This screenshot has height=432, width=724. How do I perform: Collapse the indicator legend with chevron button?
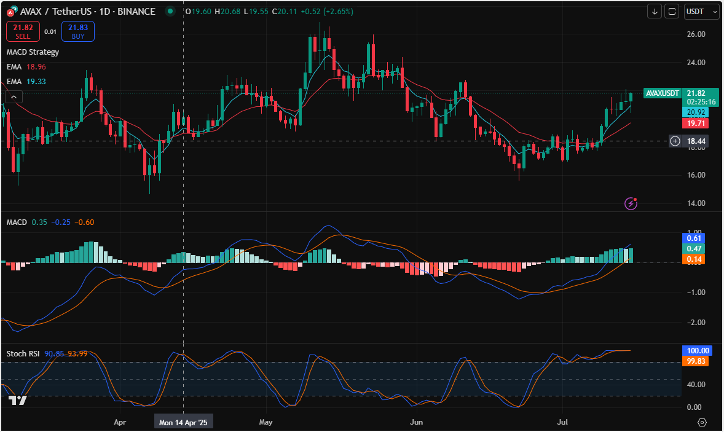pos(14,97)
